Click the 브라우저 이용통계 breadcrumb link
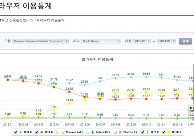This screenshot has height=139, width=194. coord(50,20)
